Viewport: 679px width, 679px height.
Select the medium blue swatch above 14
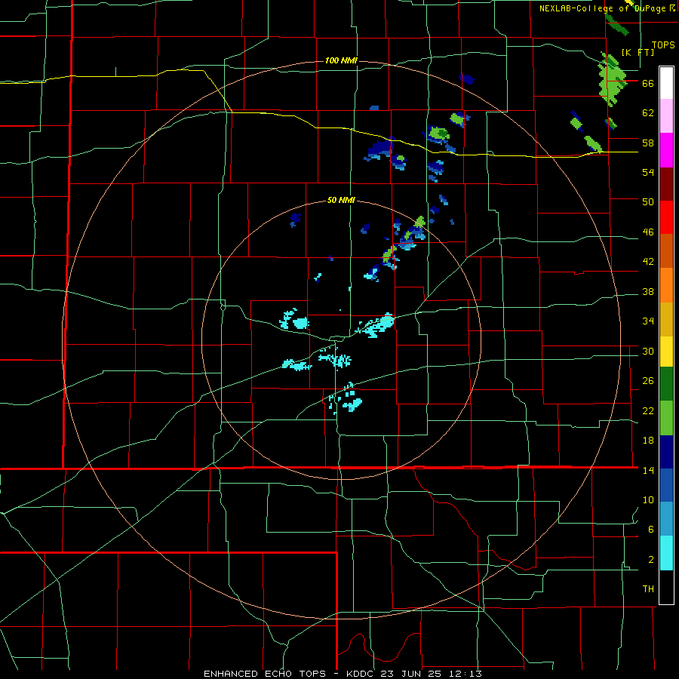point(666,485)
